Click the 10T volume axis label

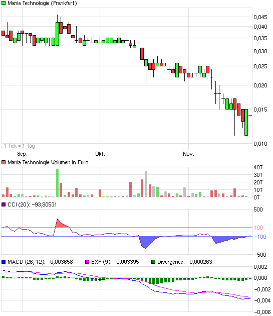pyautogui.click(x=258, y=190)
